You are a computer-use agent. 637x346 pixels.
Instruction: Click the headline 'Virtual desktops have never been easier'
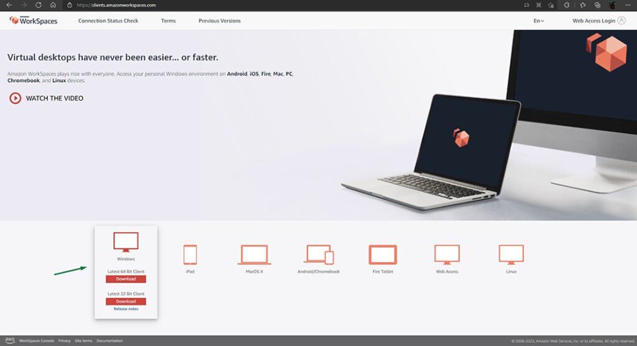pos(113,57)
